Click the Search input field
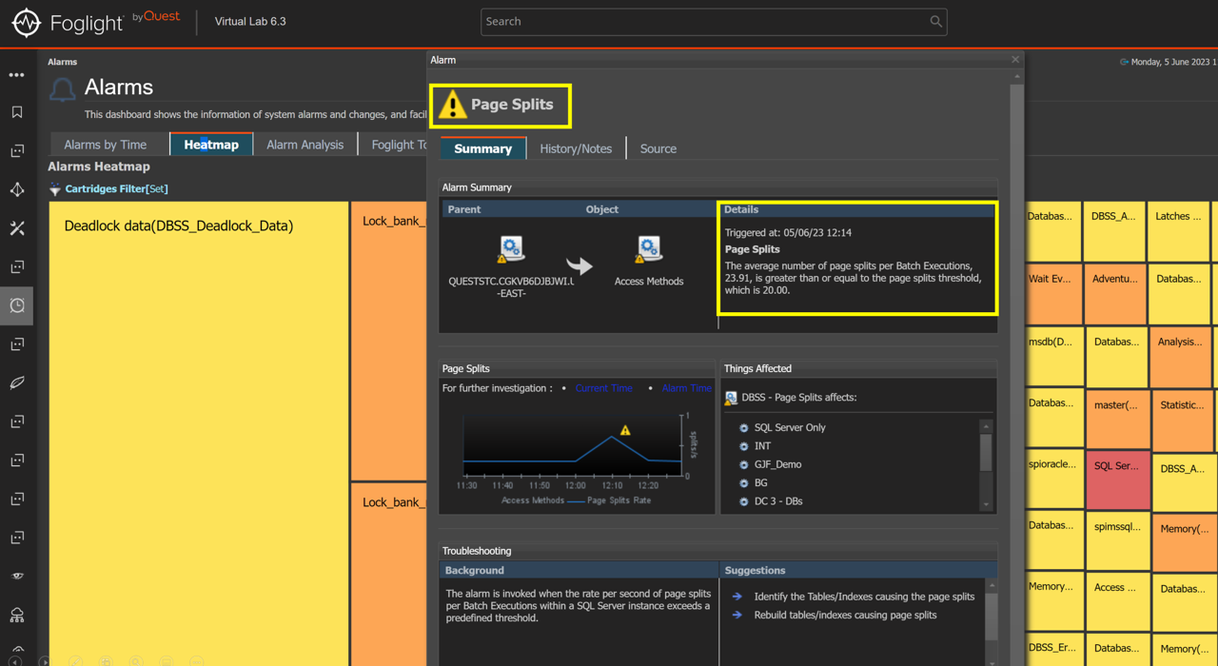Image resolution: width=1218 pixels, height=666 pixels. point(704,22)
